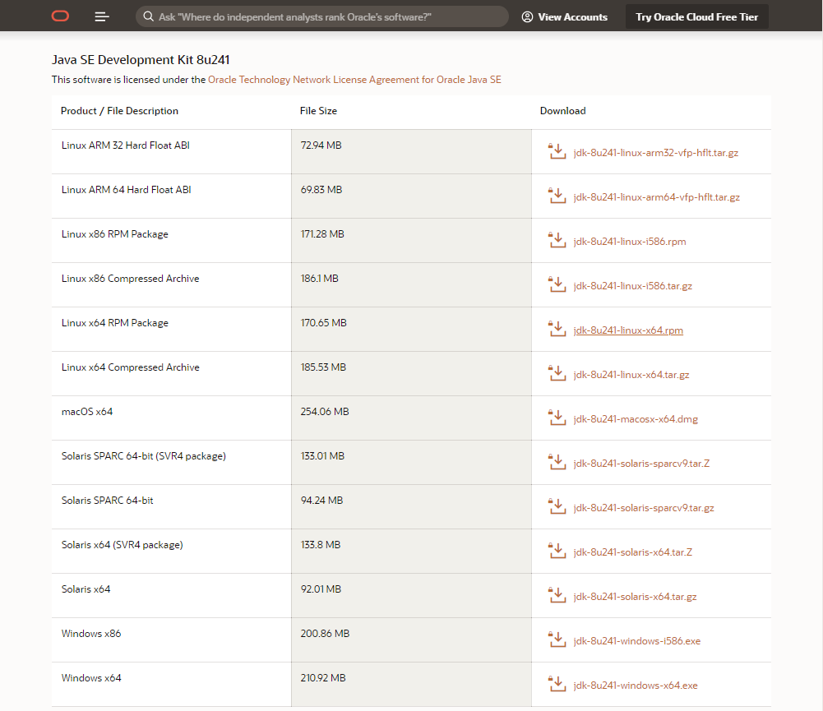Click download icon for linux-x64.rpm

557,329
